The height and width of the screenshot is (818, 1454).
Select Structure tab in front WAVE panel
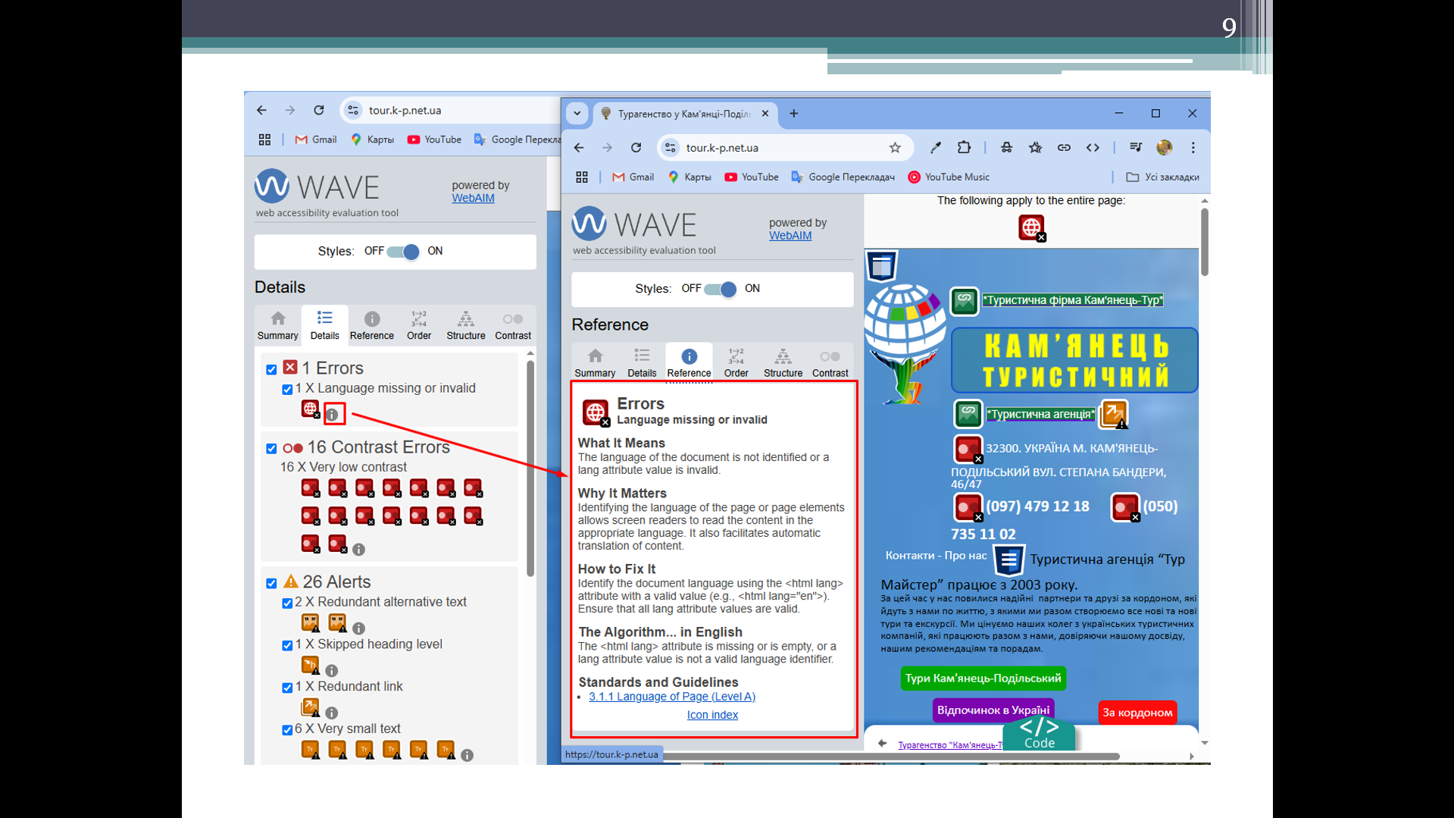[783, 362]
